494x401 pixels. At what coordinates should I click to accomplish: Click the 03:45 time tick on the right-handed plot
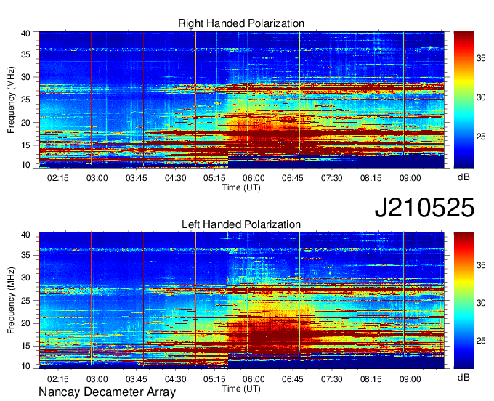click(x=136, y=178)
